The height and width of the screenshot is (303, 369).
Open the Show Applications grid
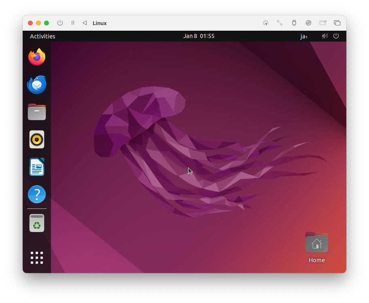tap(36, 257)
